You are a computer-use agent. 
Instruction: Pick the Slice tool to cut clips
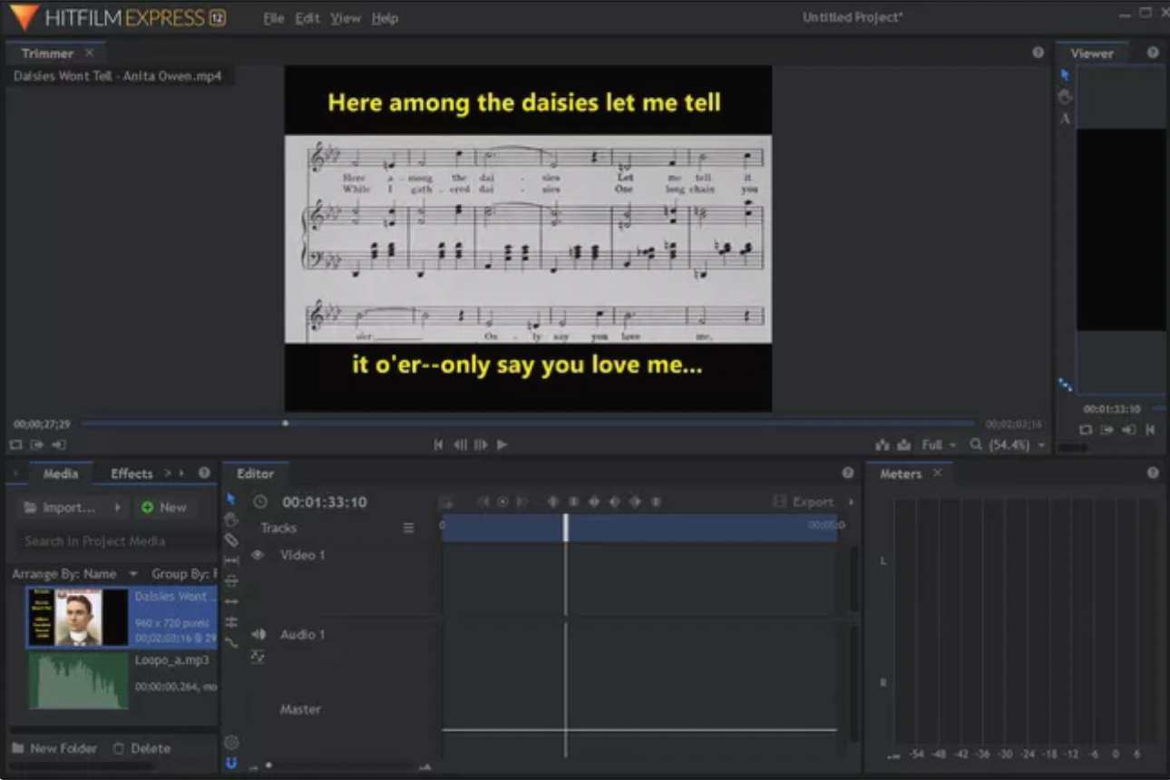tap(232, 540)
